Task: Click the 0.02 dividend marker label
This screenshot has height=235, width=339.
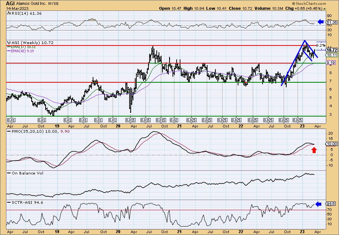Action: [x=174, y=120]
